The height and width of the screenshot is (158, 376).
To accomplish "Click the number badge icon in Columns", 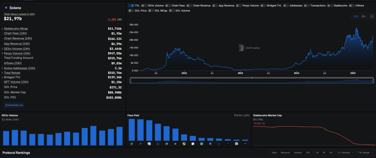I will click(x=339, y=153).
